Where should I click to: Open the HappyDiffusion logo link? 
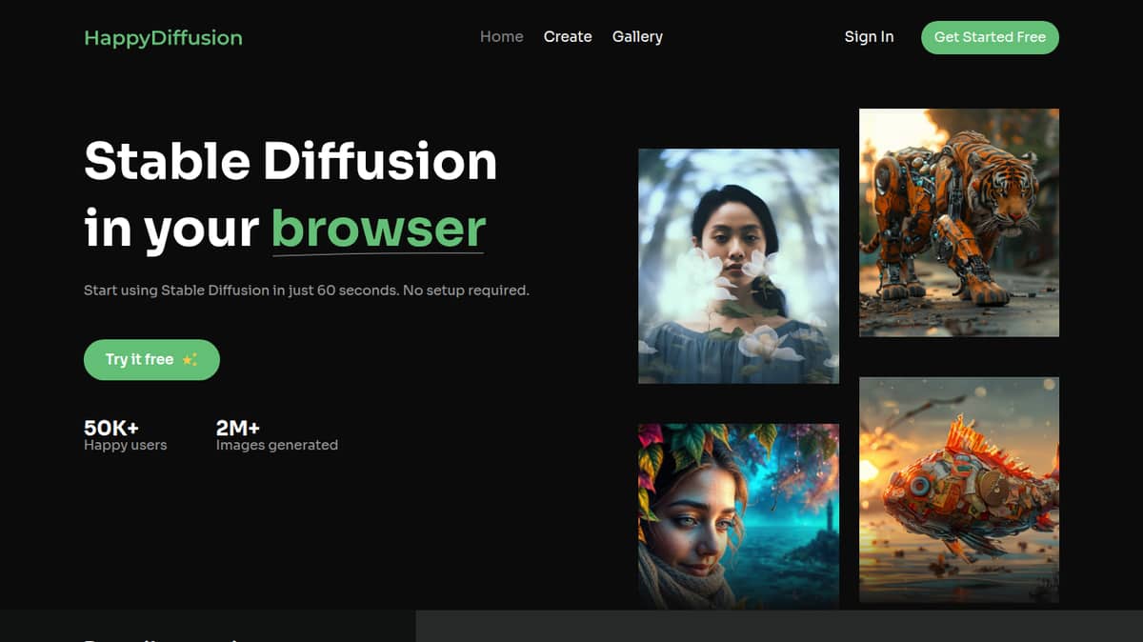(x=163, y=38)
